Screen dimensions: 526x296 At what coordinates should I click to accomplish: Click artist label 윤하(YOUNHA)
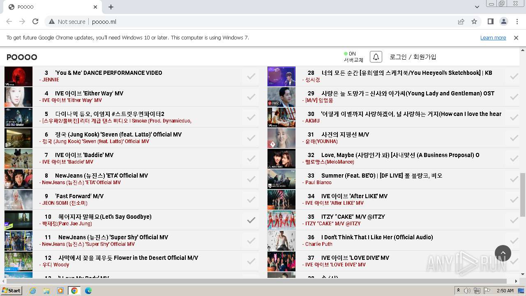pyautogui.click(x=321, y=141)
